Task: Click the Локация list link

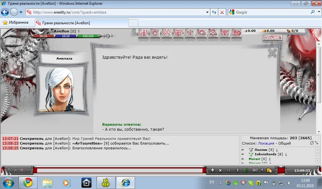Action: [x=266, y=143]
